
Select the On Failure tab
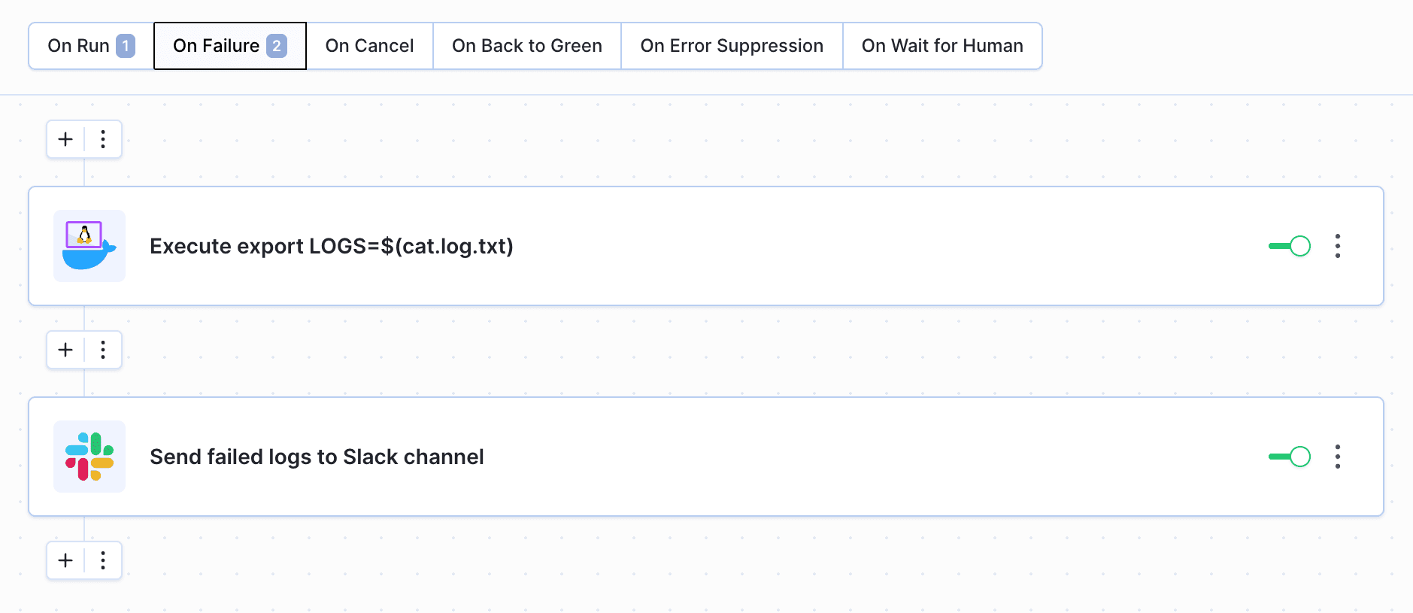(x=229, y=46)
